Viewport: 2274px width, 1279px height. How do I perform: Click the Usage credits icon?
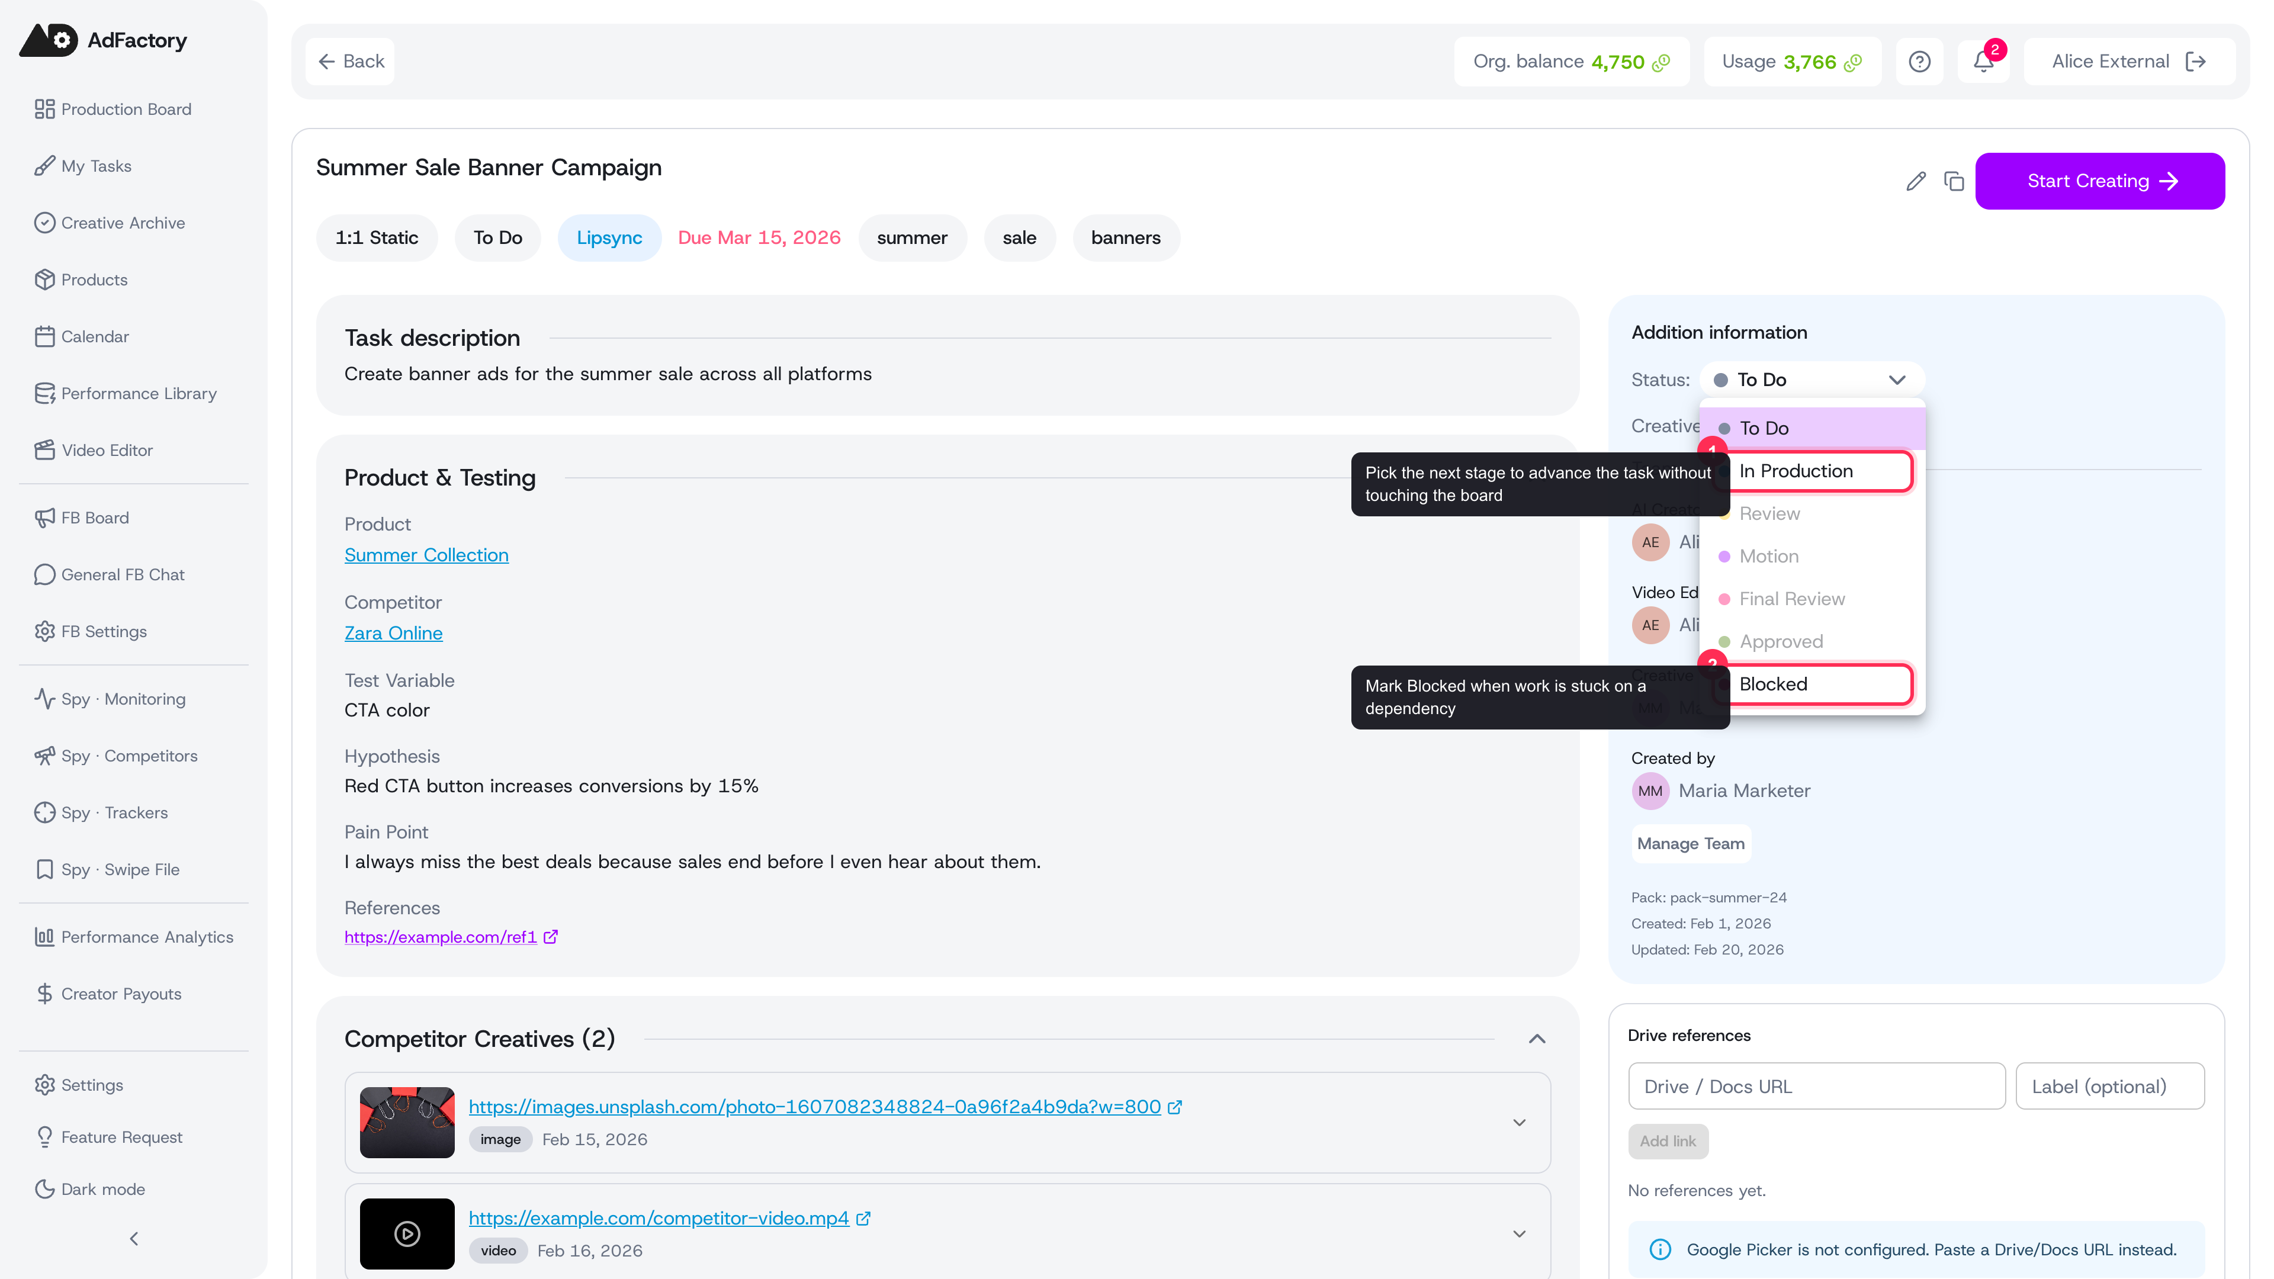tap(1853, 62)
